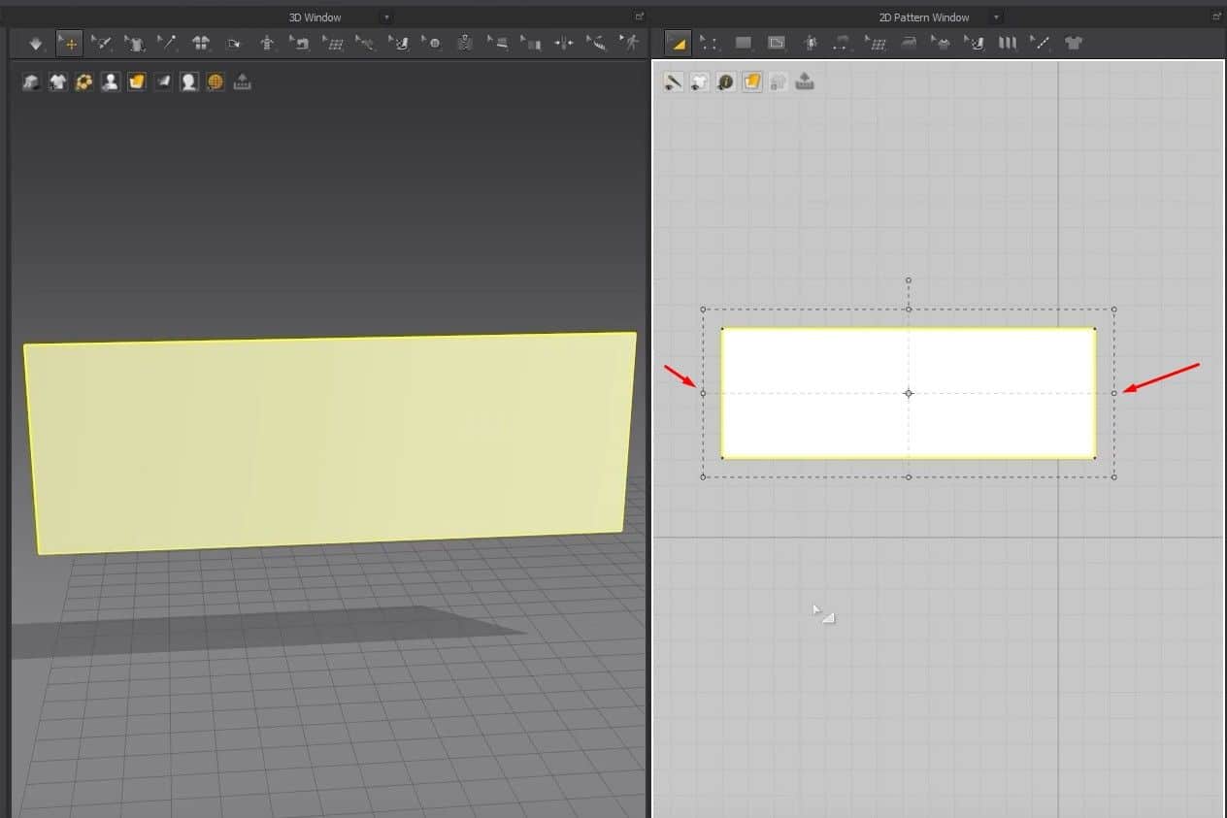Screen dimensions: 1227x818
Task: Open the 3D Window title dropdown arrow
Action: pyautogui.click(x=386, y=17)
